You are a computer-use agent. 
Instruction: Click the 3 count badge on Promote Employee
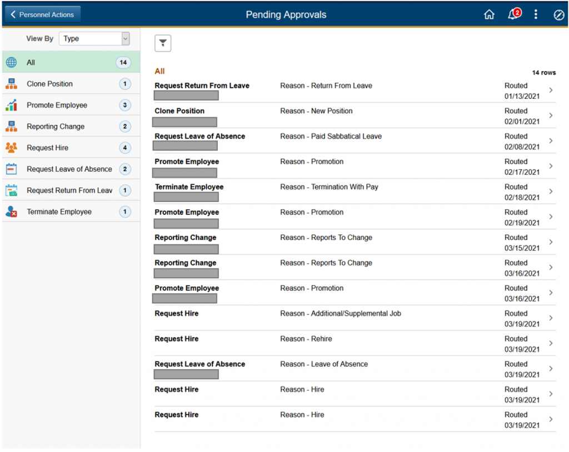(125, 105)
